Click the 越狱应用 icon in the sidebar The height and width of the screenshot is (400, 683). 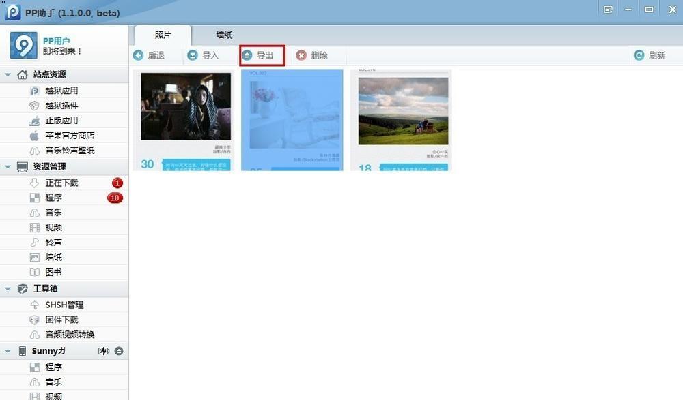tap(34, 91)
